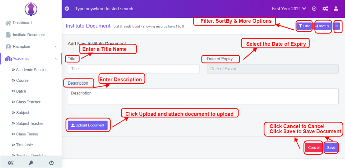Click the Description text area
Viewport: 345px width, 168px height.
pos(203,96)
